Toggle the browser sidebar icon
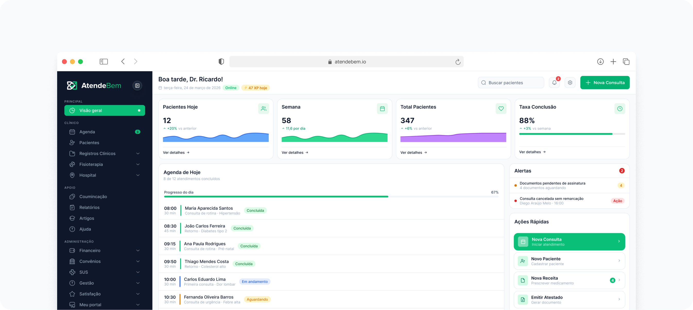Image resolution: width=693 pixels, height=310 pixels. click(103, 61)
